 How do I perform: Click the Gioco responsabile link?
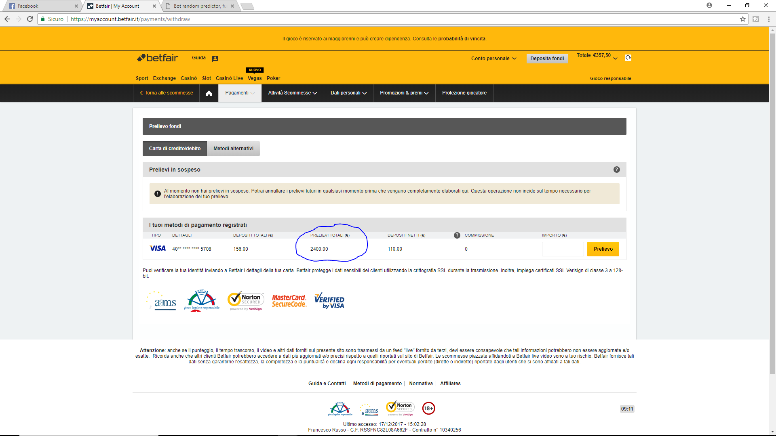pyautogui.click(x=610, y=78)
